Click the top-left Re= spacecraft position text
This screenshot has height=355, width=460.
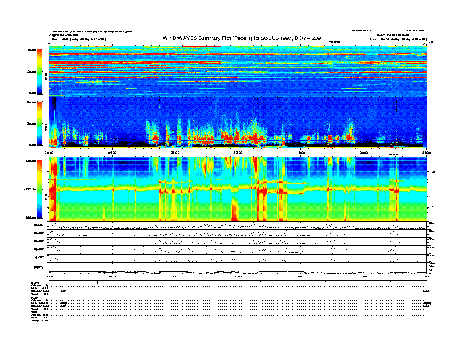point(78,39)
